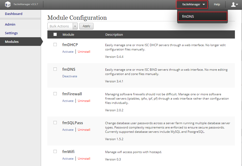Screen dimensions: 242x166
Task: Click the Apply button
Action: point(86,26)
